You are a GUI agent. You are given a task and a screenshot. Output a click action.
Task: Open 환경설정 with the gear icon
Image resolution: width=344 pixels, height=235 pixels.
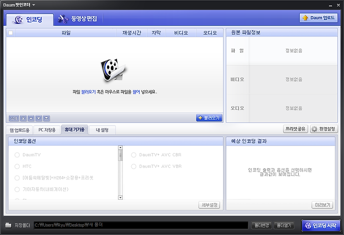(x=324, y=129)
